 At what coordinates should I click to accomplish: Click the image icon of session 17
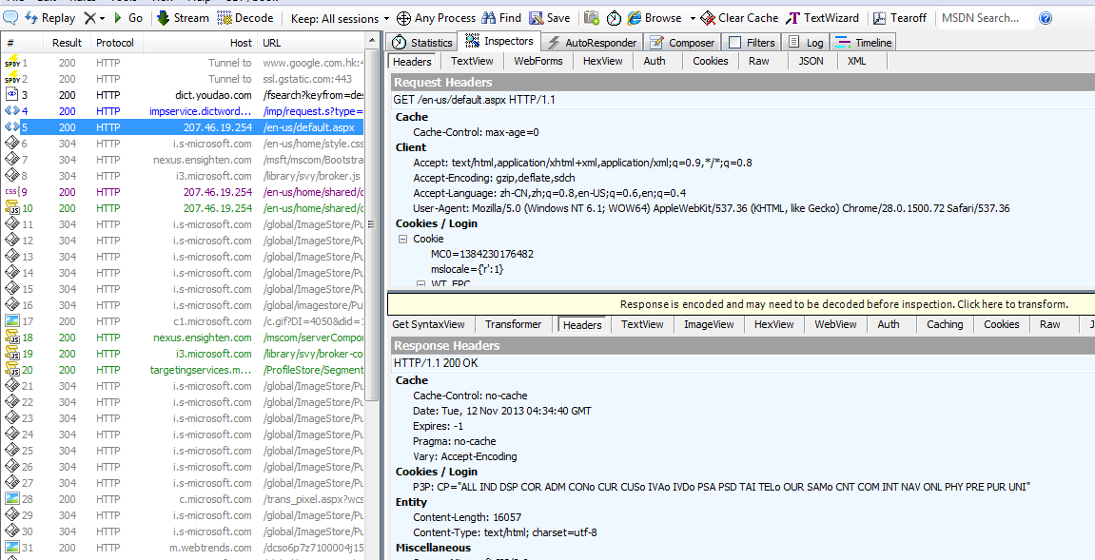12,321
